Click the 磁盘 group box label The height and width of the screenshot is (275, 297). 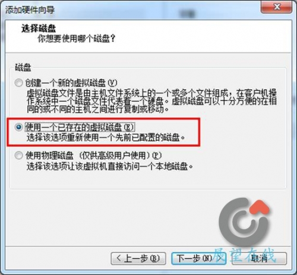[23, 68]
